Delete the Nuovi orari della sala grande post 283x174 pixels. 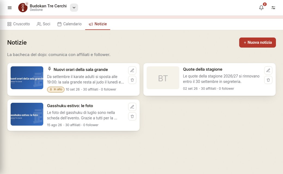pos(132,80)
